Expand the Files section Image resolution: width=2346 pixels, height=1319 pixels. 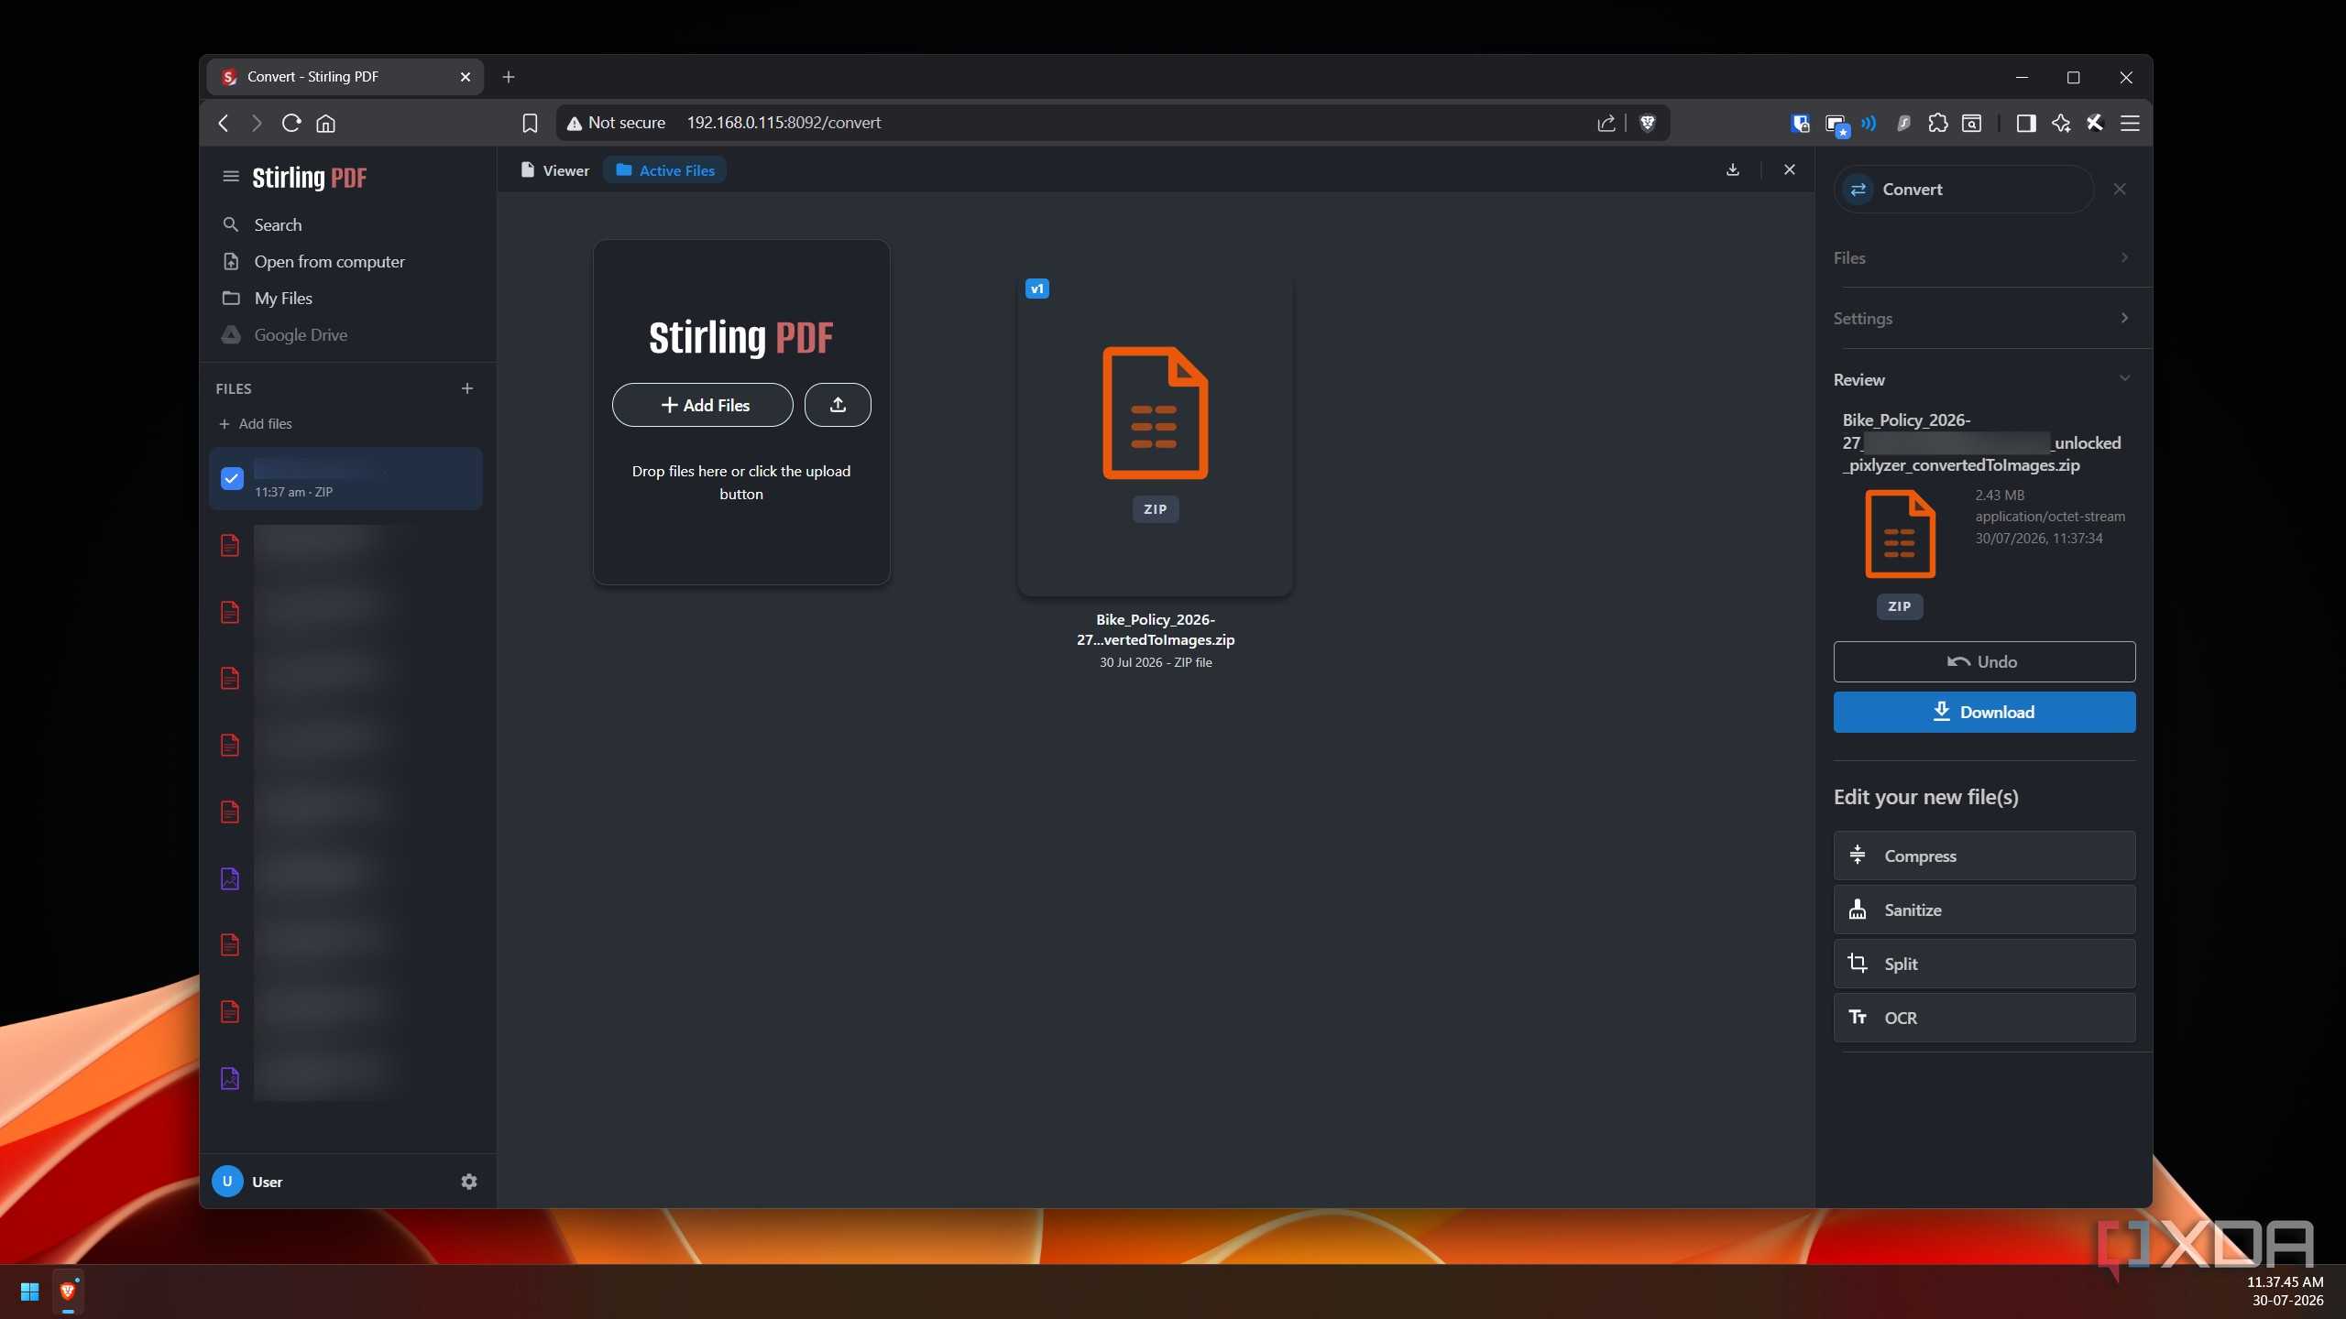pyautogui.click(x=1983, y=257)
